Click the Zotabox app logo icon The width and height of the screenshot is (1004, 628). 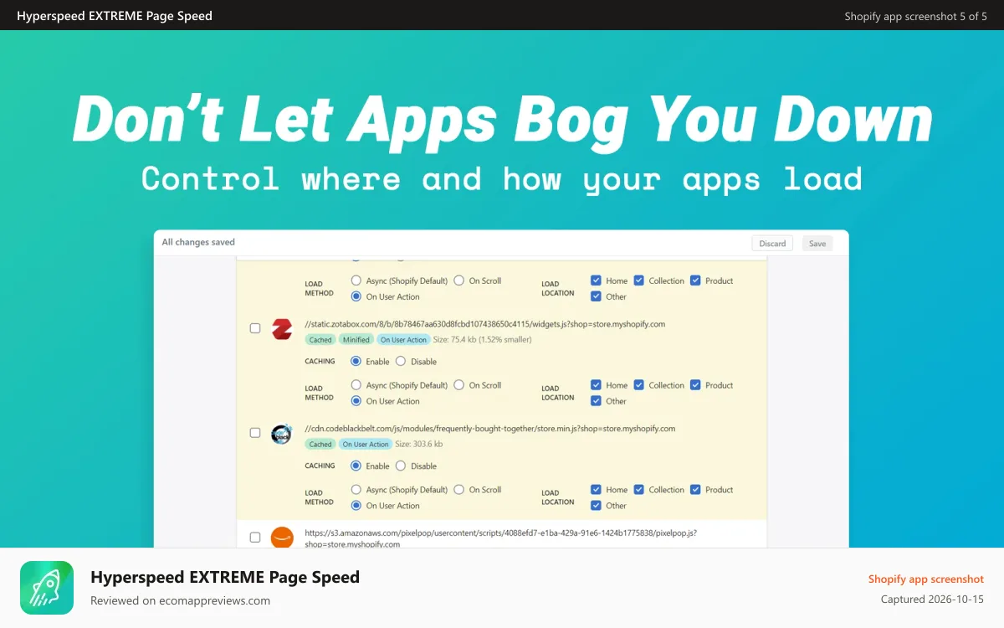click(282, 328)
